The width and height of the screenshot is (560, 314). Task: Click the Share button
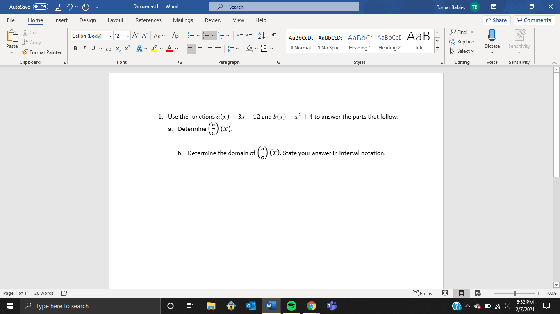[496, 20]
